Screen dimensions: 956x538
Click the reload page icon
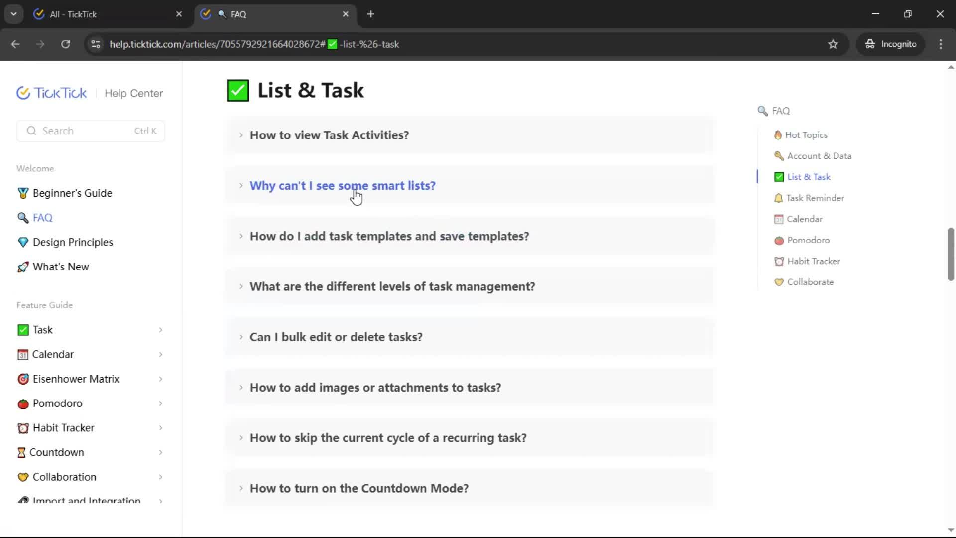pyautogui.click(x=65, y=44)
